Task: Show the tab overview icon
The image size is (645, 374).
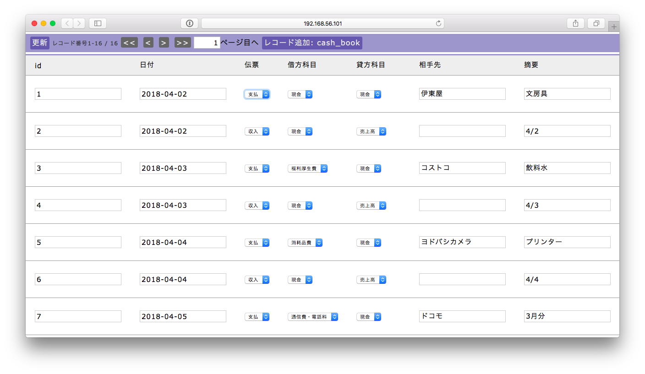Action: [596, 23]
